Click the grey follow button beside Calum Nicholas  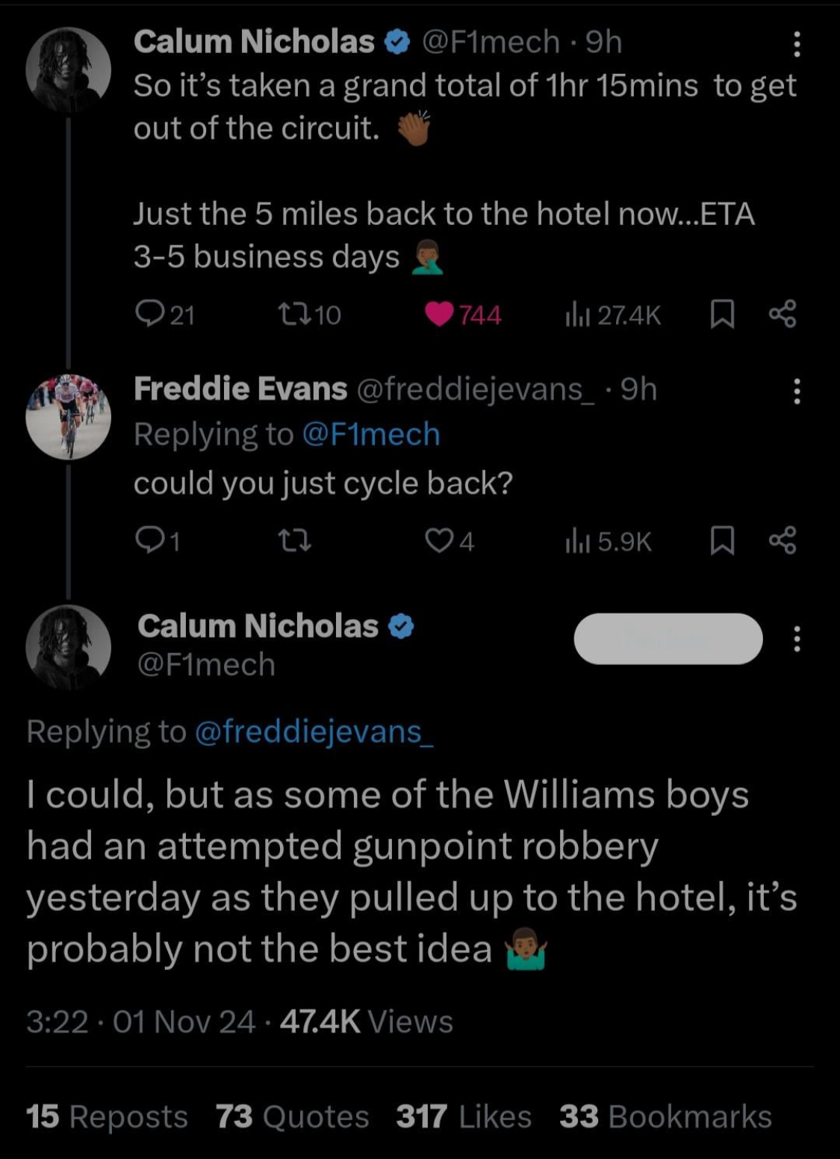[x=668, y=639]
